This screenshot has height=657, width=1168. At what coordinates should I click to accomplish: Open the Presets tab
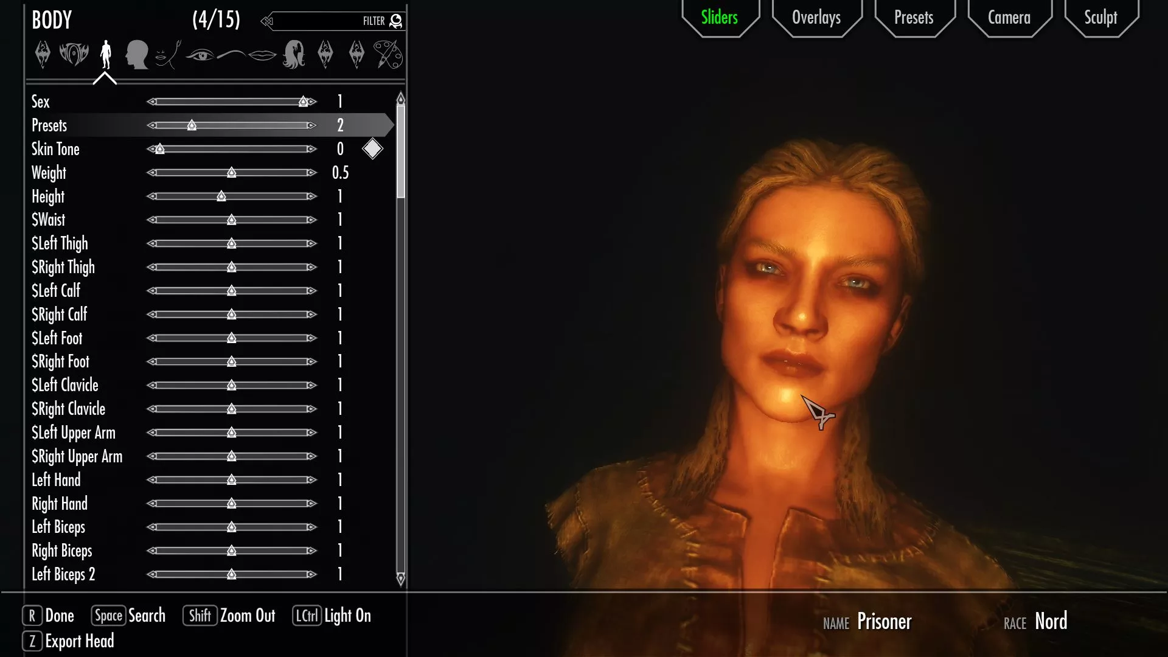(x=914, y=18)
